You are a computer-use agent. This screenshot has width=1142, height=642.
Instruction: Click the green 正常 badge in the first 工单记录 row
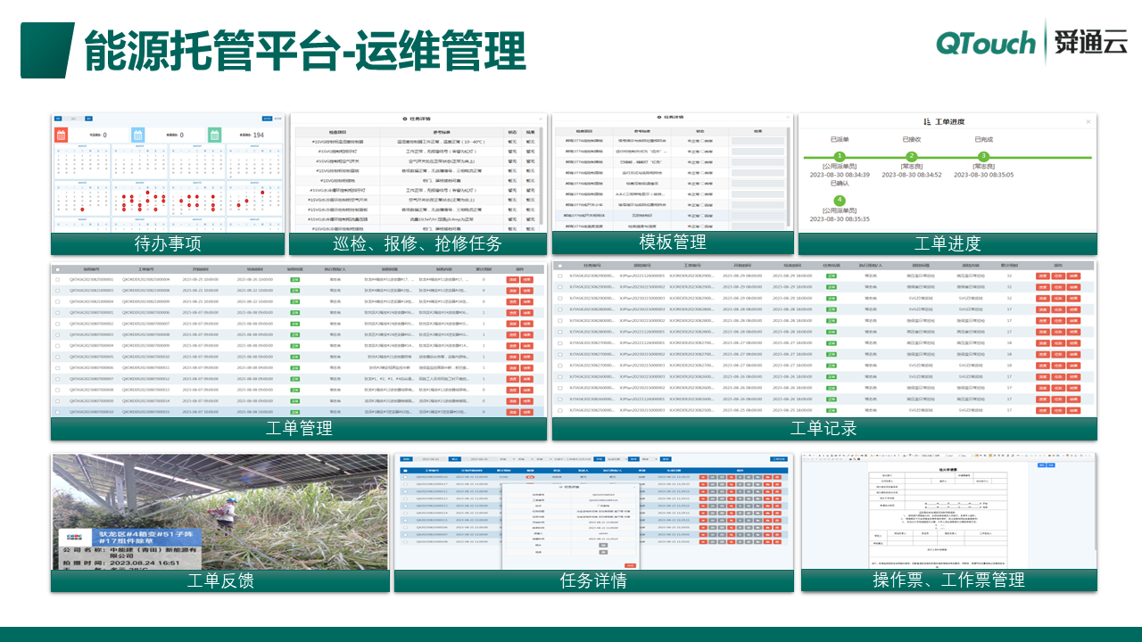pyautogui.click(x=832, y=276)
